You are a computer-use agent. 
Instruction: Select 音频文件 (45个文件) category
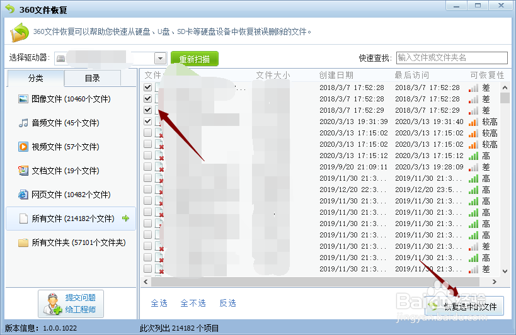71,123
